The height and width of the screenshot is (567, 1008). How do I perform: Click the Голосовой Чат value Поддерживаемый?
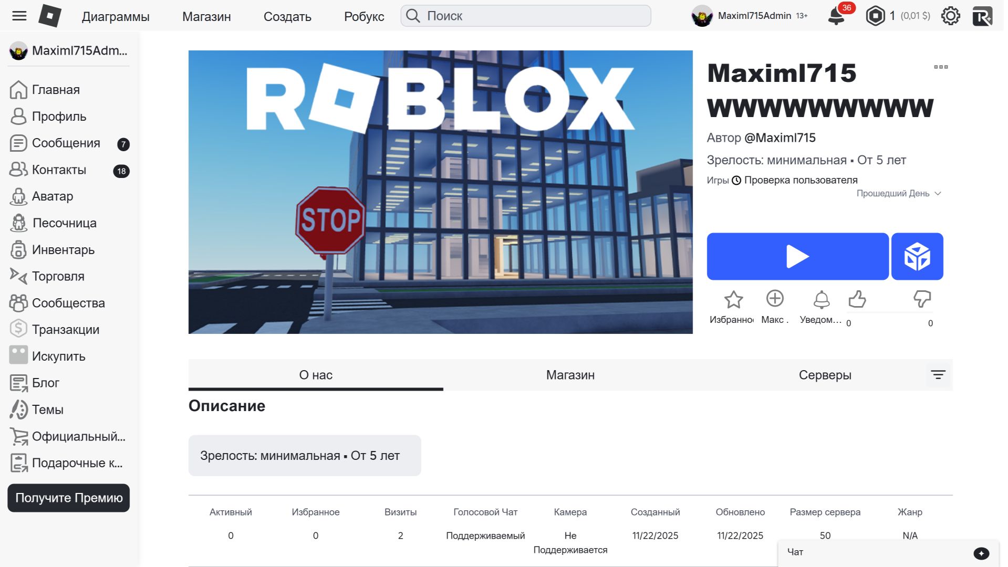click(485, 536)
